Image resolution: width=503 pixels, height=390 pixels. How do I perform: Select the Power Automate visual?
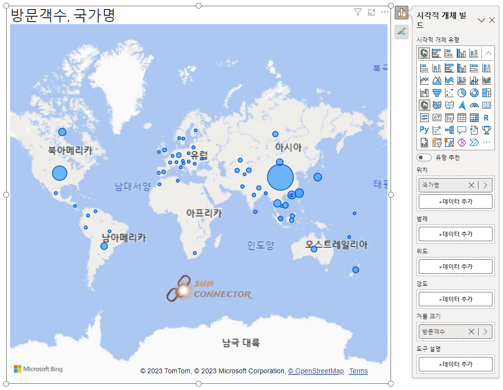[x=474, y=143]
